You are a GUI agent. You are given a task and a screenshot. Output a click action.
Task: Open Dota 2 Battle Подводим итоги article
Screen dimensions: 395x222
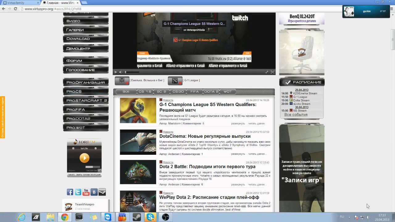[207, 167]
